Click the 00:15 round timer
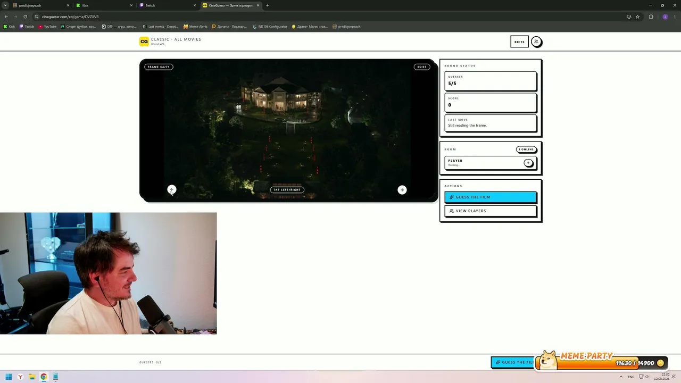 tap(519, 41)
